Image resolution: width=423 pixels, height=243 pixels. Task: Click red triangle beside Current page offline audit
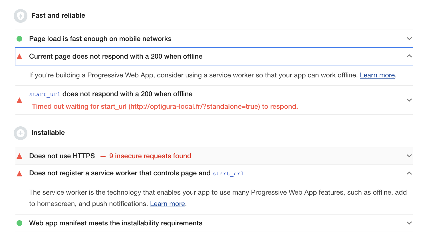(x=19, y=56)
